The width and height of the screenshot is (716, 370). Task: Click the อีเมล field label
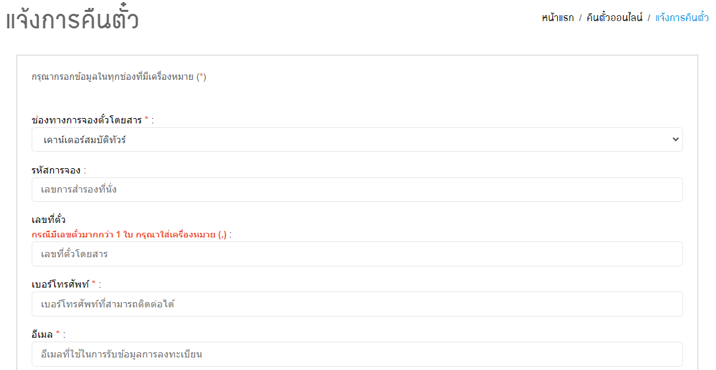tap(42, 334)
